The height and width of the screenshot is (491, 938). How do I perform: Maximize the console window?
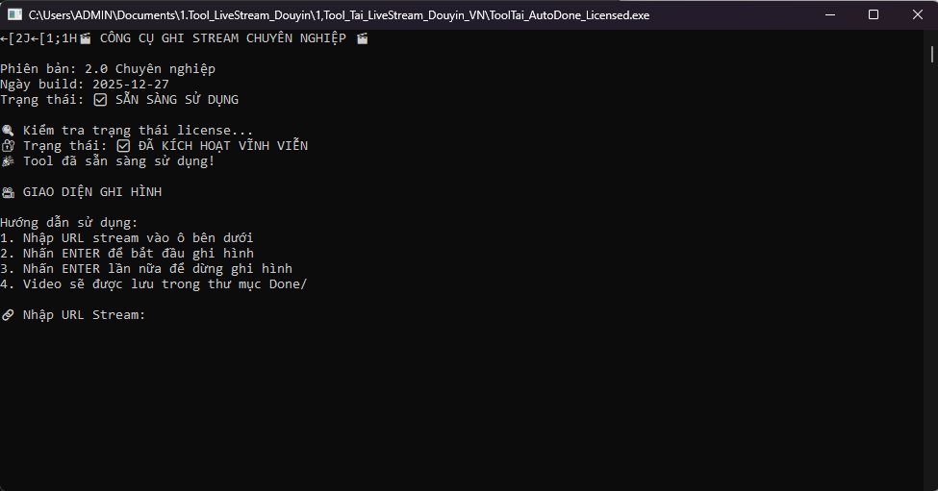click(873, 14)
